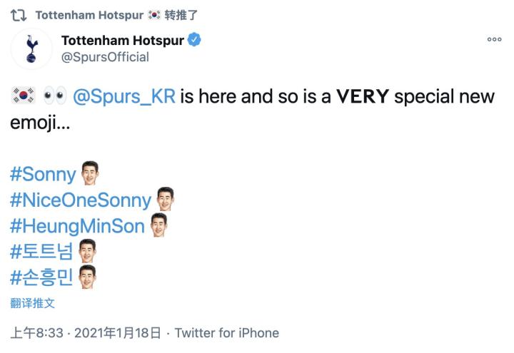The height and width of the screenshot is (353, 514).
Task: Click the face emoji beside #HeungMinSon
Action: coord(158,225)
